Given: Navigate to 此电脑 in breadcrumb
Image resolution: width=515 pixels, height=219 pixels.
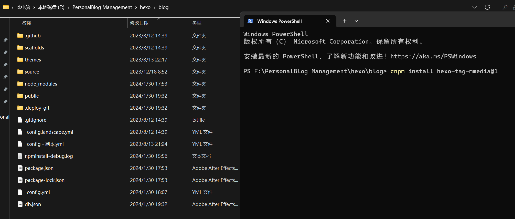Looking at the screenshot, I should point(23,7).
